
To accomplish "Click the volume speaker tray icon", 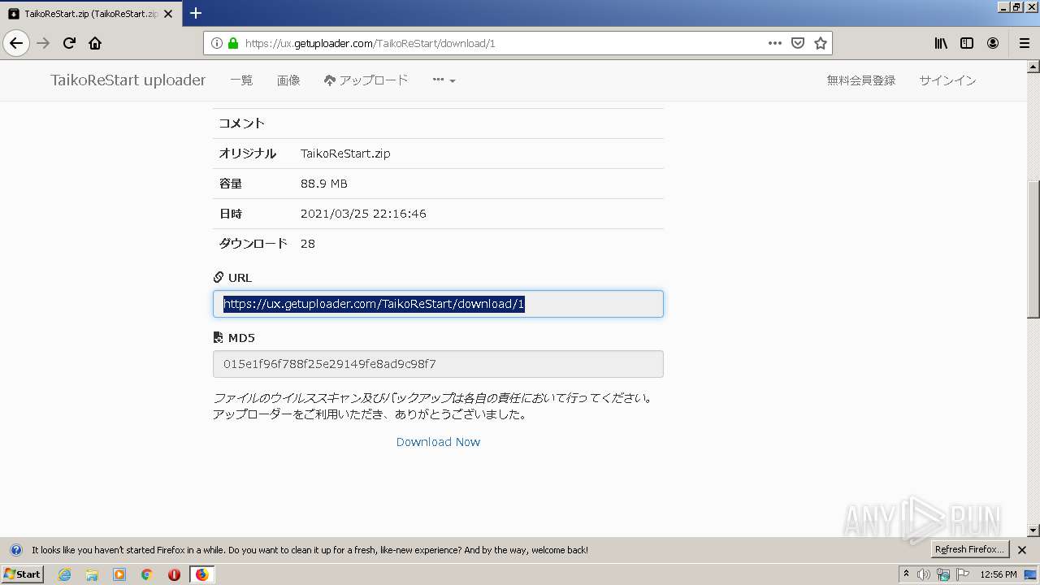I will 924,574.
